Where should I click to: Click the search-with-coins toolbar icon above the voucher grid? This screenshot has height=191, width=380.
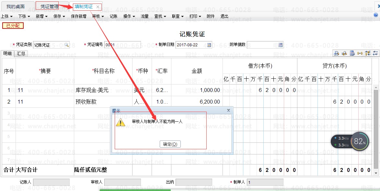(x=344, y=53)
